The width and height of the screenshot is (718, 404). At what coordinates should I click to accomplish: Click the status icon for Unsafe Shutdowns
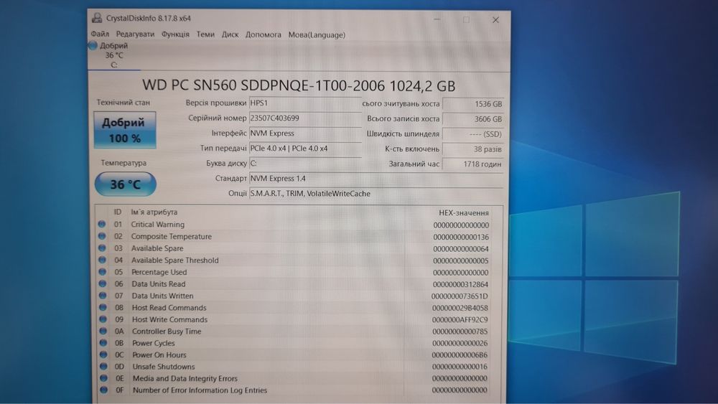pos(103,367)
